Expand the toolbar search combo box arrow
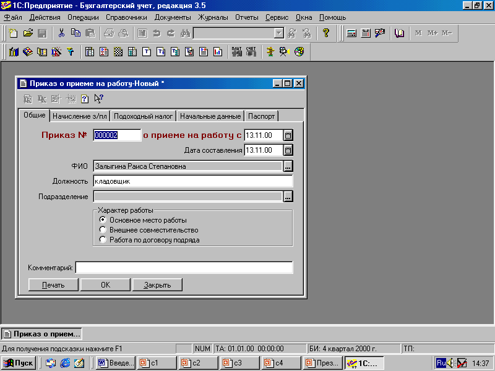The height and width of the screenshot is (371, 495). click(279, 33)
